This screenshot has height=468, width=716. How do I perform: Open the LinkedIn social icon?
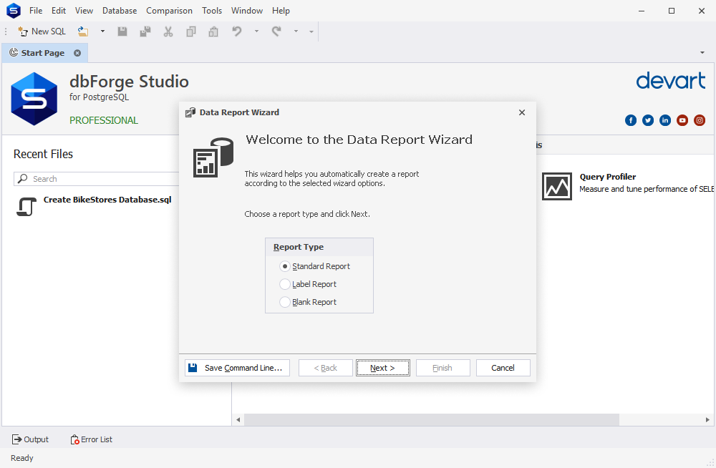[665, 120]
